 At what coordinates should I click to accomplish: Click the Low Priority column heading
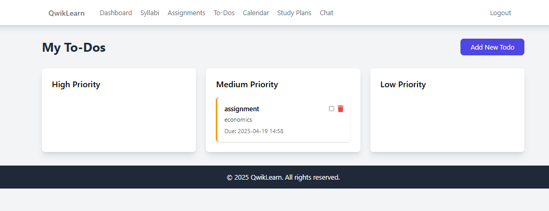403,85
